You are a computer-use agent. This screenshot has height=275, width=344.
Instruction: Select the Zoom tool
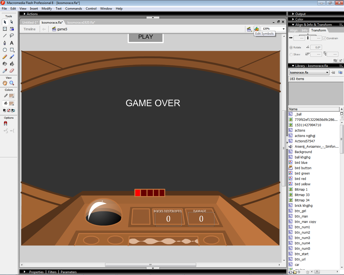pyautogui.click(x=12, y=83)
